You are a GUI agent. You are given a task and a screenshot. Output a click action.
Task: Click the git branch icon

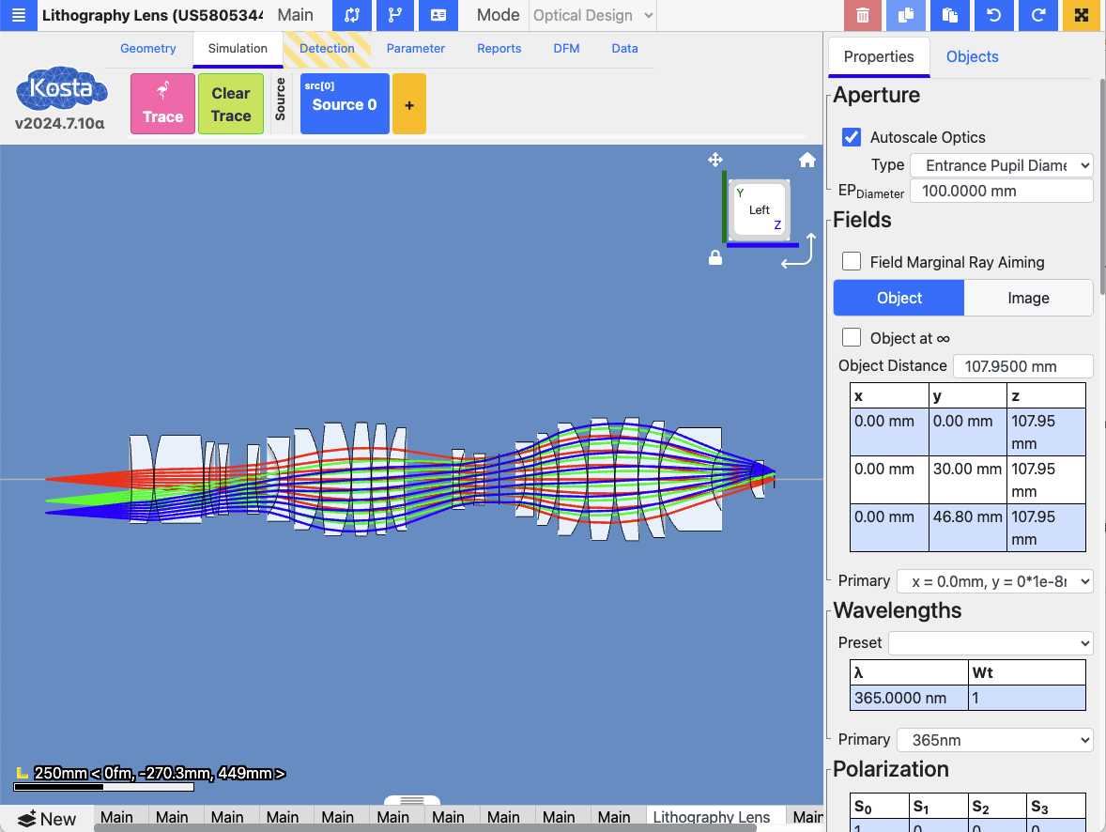click(394, 15)
